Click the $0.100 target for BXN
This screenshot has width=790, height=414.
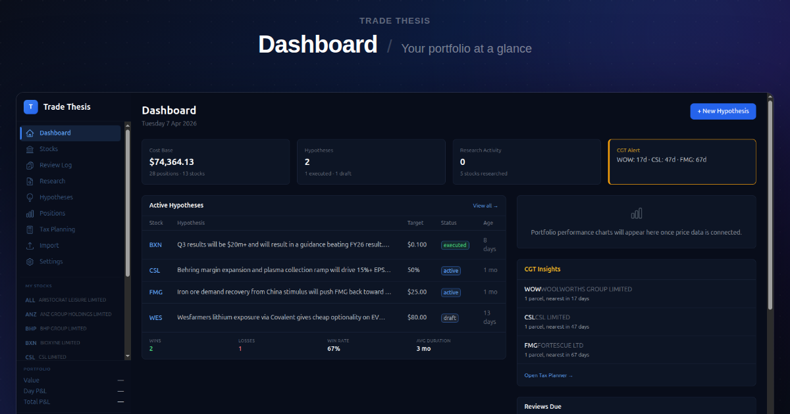417,245
